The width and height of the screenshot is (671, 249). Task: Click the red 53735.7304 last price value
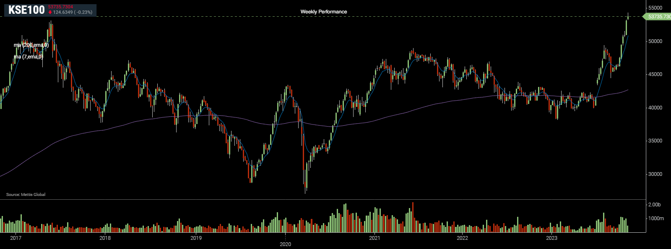point(61,7)
